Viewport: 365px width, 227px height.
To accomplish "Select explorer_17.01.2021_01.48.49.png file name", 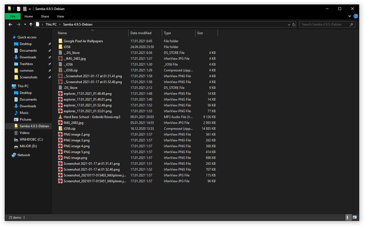I will tap(88, 94).
